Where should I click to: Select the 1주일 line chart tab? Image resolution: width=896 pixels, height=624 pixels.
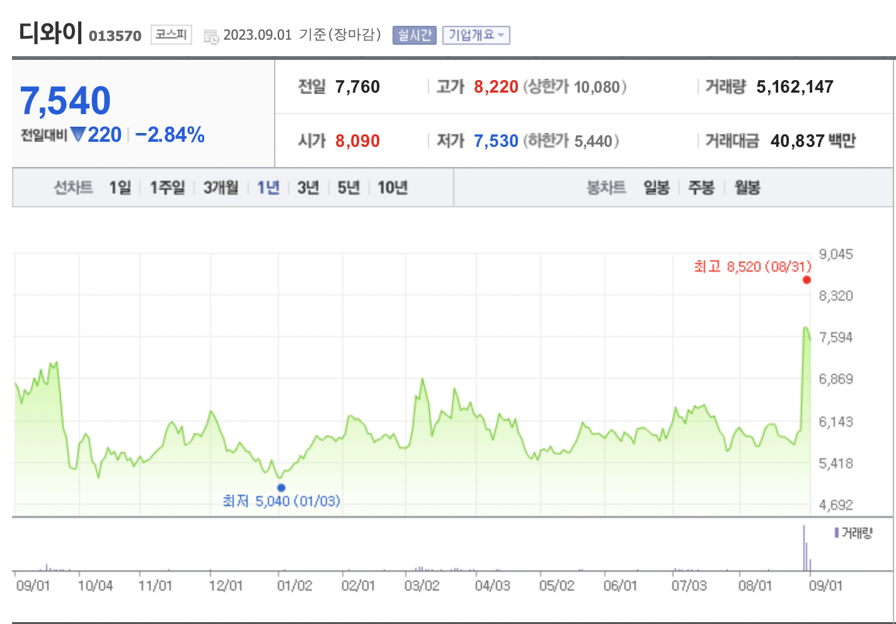[168, 187]
